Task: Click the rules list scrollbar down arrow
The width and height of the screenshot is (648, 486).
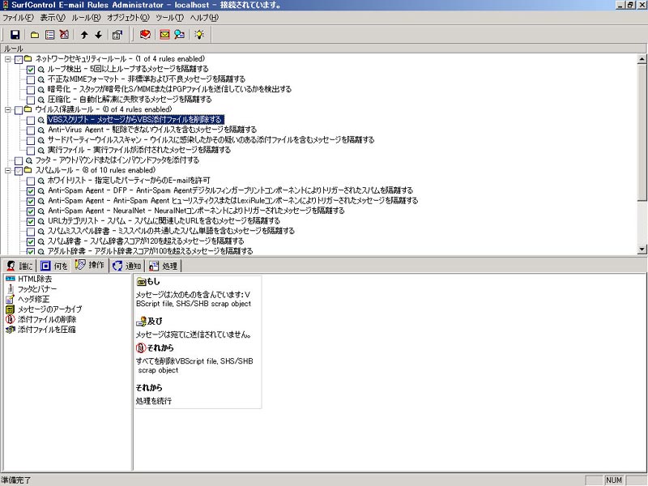Action: tap(642, 249)
